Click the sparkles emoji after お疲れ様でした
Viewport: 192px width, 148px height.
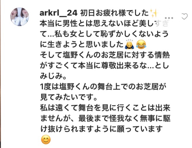[154, 13]
